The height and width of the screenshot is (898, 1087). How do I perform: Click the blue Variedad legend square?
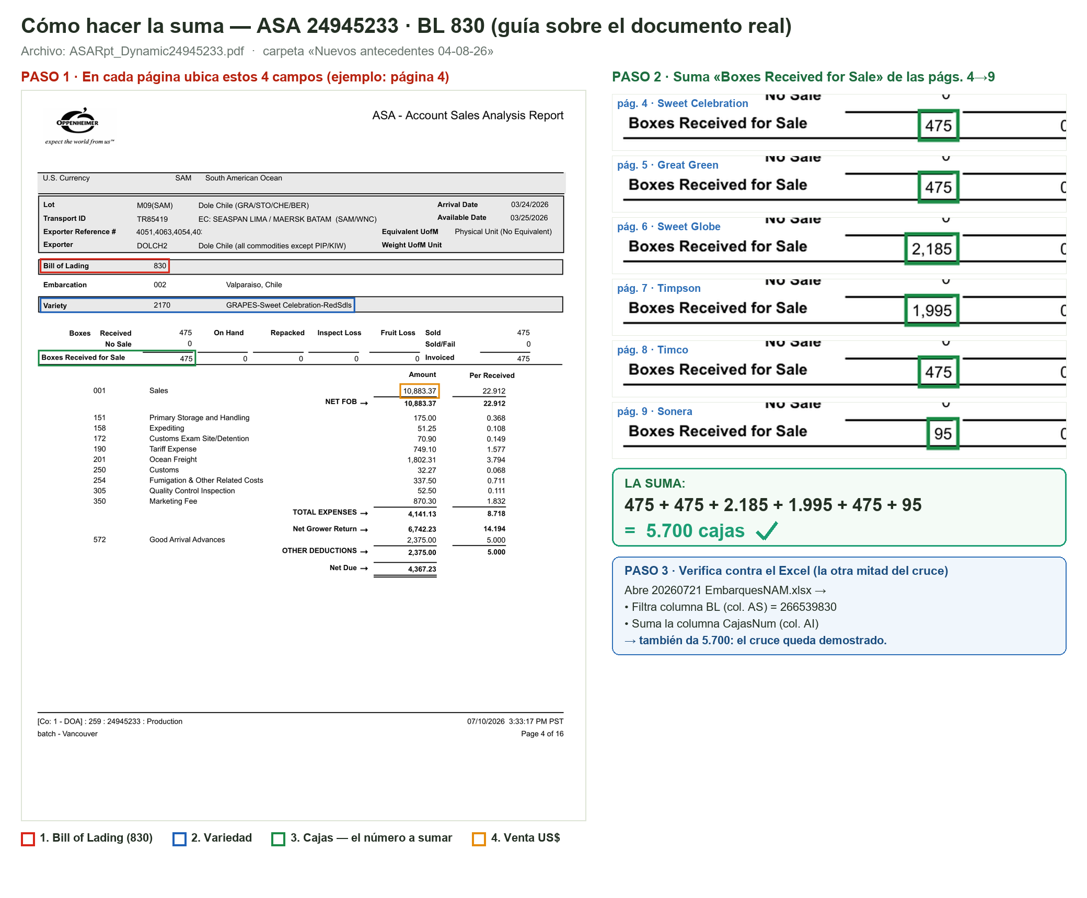179,838
